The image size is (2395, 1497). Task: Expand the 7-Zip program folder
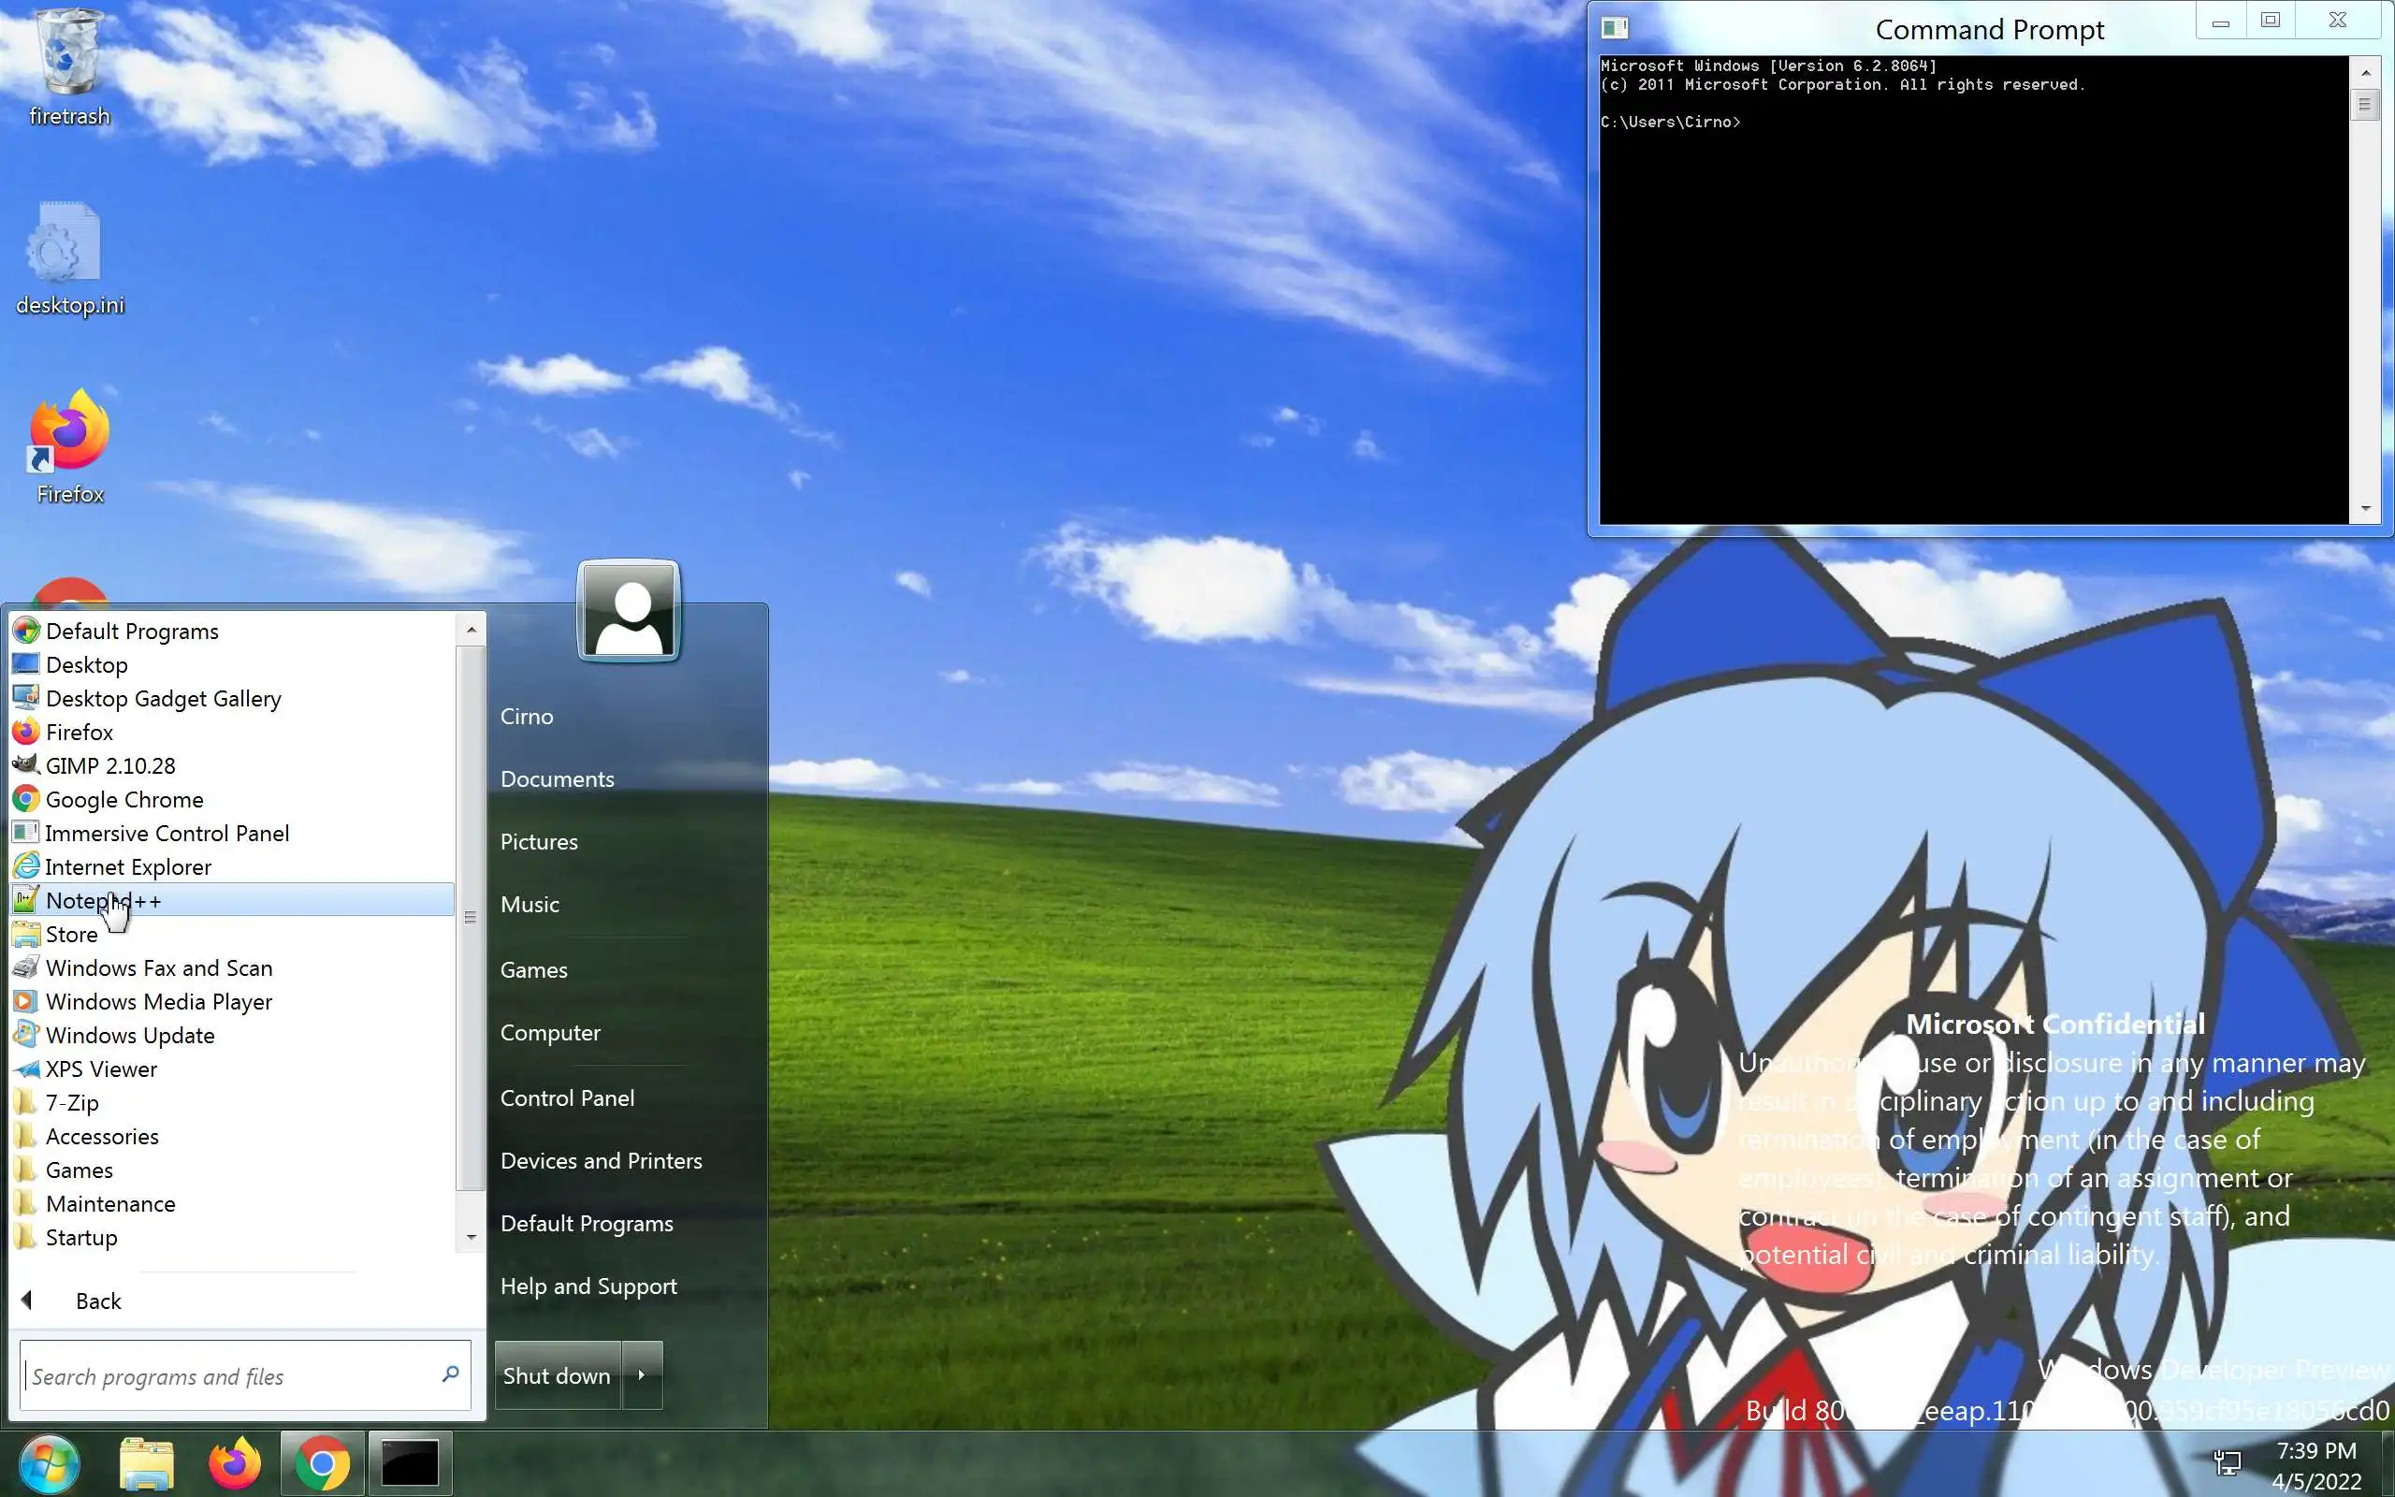point(72,1102)
